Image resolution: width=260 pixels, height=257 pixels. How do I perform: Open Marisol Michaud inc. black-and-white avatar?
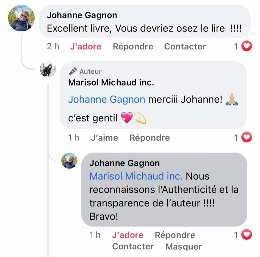coord(48,69)
